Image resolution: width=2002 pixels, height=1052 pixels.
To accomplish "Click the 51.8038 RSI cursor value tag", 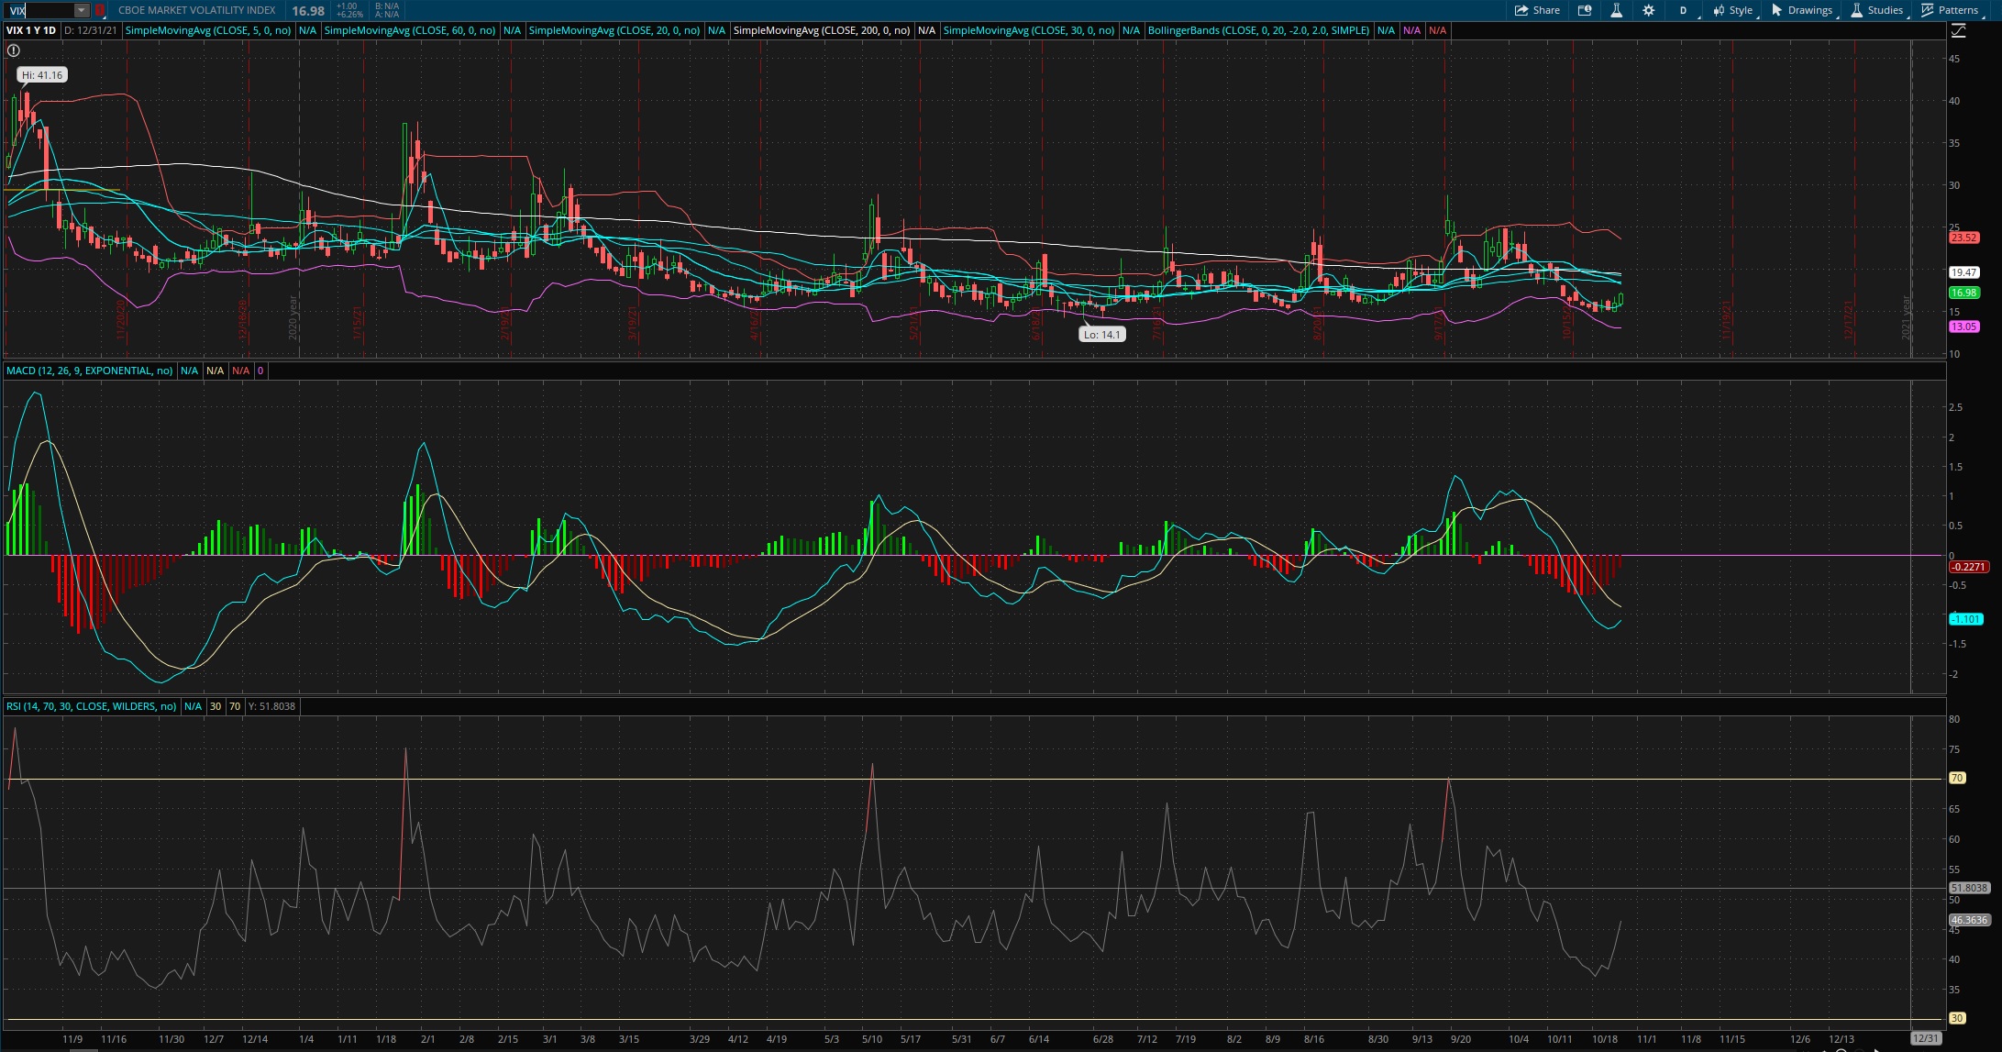I will coord(1969,888).
